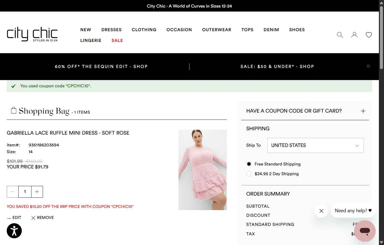384x245 pixels.
Task: Open the chat bubble button
Action: click(x=365, y=231)
